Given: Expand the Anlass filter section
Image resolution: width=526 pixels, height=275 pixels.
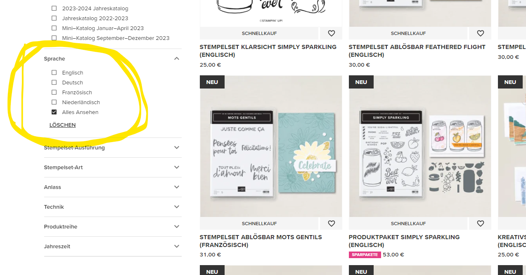Looking at the screenshot, I should pos(177,187).
